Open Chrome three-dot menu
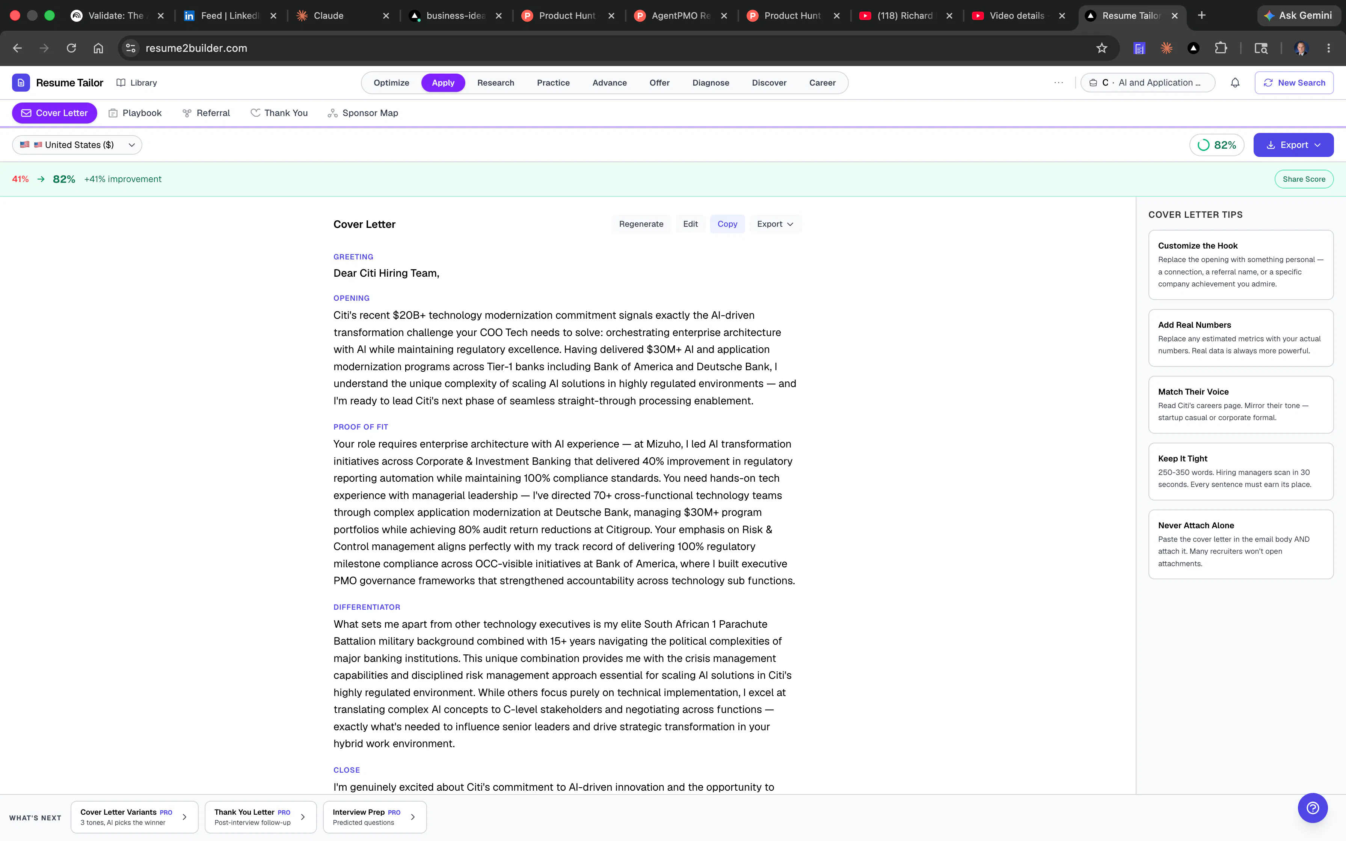 point(1329,48)
